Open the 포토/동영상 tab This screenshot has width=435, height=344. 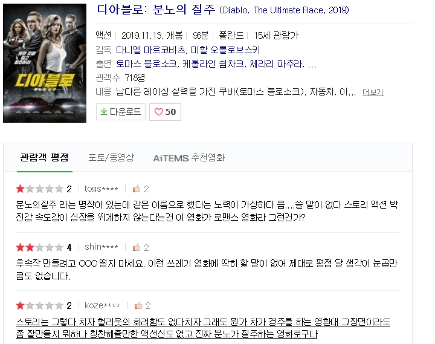(111, 158)
